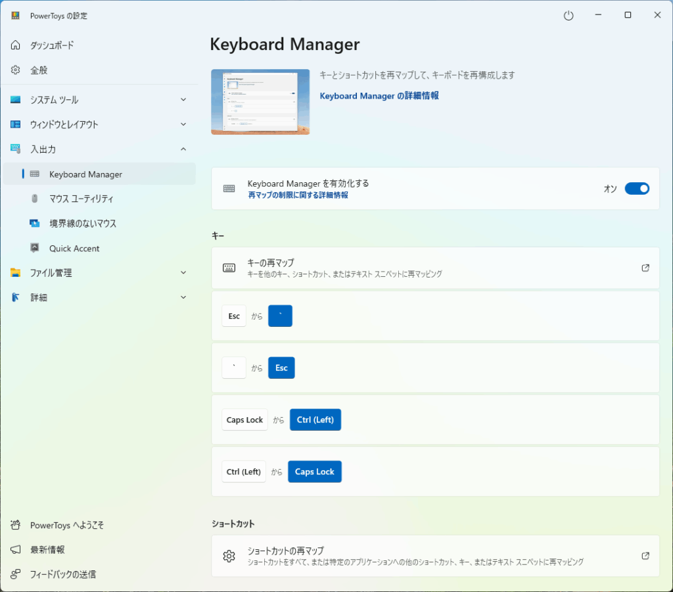Select マウス ユーティリティ in the sidebar
This screenshot has width=673, height=592.
coord(99,199)
